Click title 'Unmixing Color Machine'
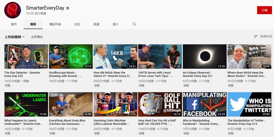The width and height of the screenshot is (274, 137). pyautogui.click(x=111, y=122)
